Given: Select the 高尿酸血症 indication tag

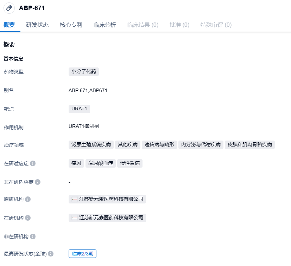Looking at the screenshot, I should click(101, 163).
